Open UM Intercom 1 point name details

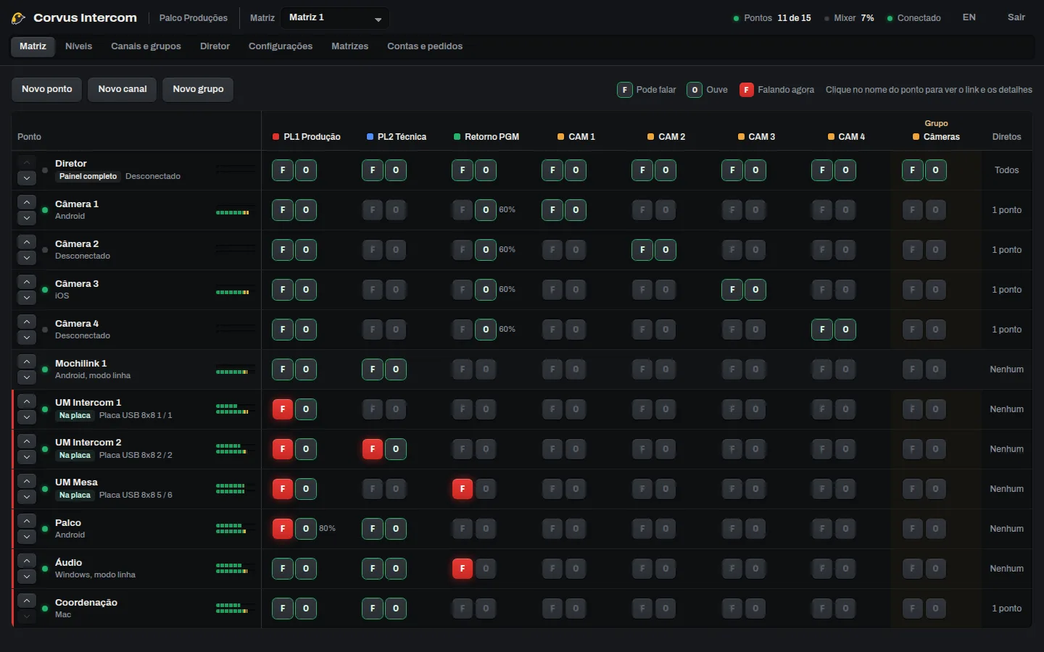tap(88, 403)
